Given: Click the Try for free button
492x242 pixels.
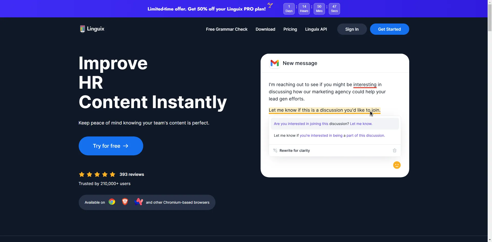Looking at the screenshot, I should [111, 146].
